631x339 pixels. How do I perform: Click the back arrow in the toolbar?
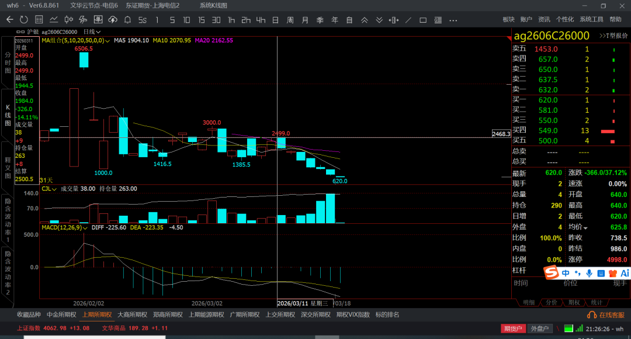[x=9, y=19]
